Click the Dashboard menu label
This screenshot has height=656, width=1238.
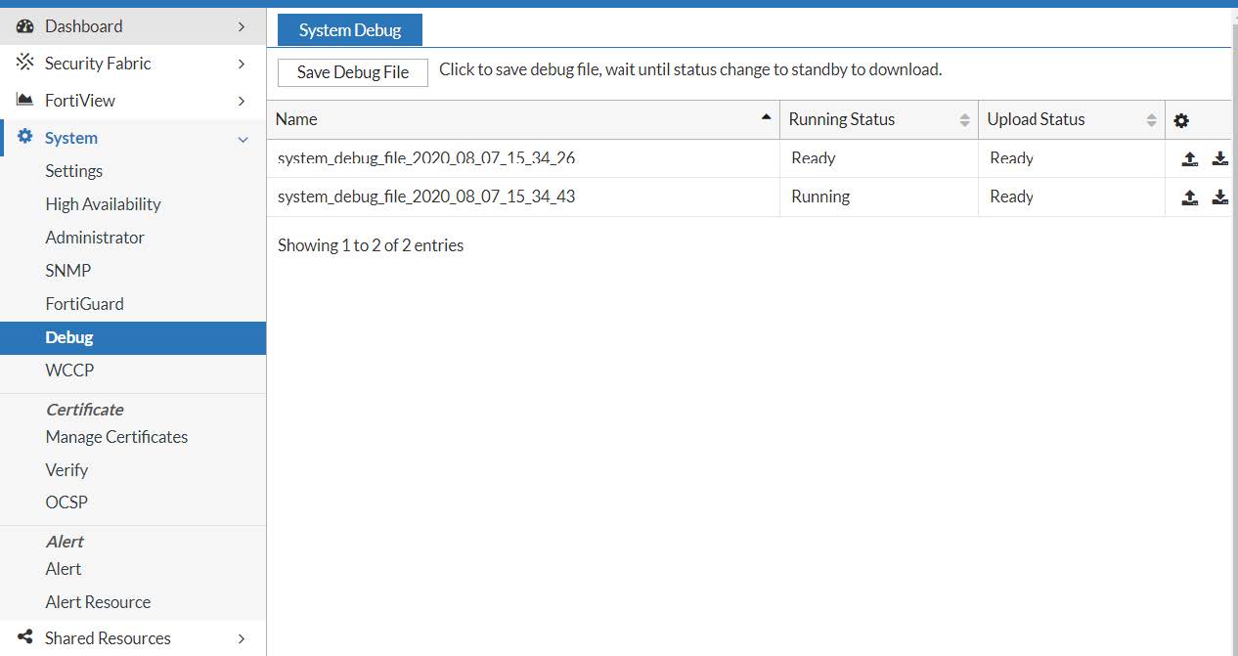84,26
